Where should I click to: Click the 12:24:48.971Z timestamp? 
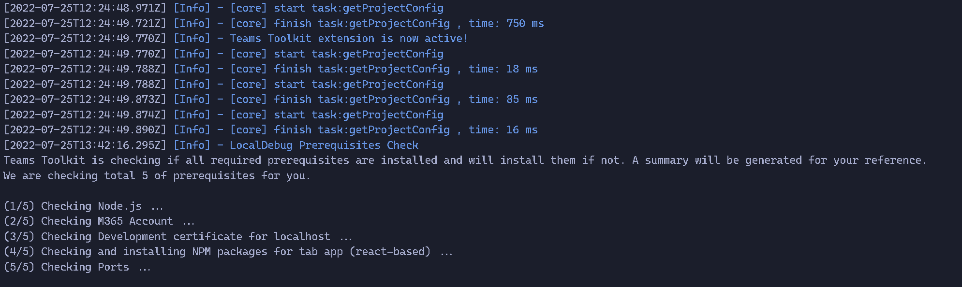tap(85, 8)
